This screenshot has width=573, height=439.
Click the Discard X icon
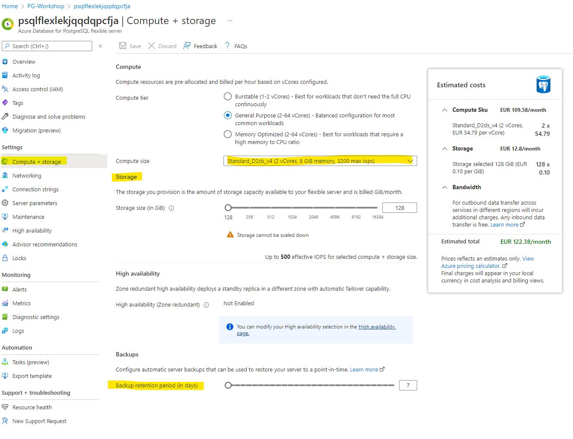[152, 46]
